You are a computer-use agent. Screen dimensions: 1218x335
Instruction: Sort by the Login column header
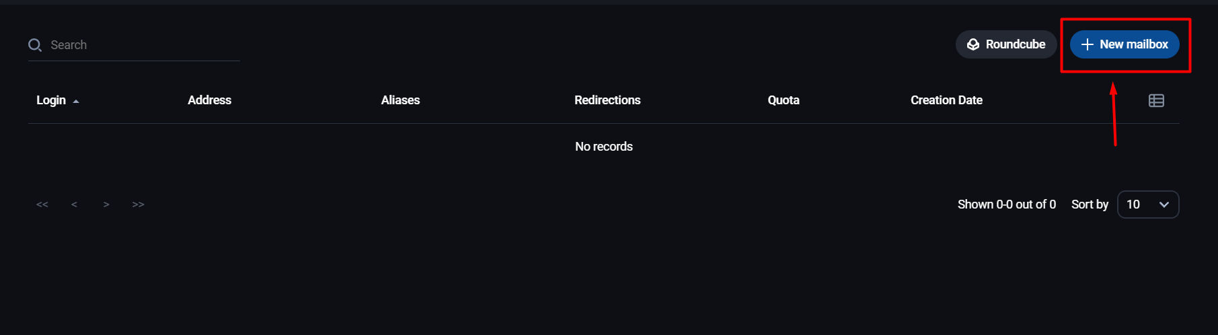(51, 100)
